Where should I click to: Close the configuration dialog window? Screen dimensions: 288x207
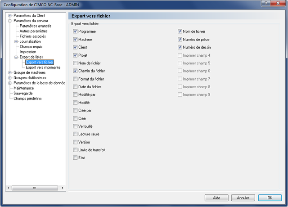click(x=278, y=3)
